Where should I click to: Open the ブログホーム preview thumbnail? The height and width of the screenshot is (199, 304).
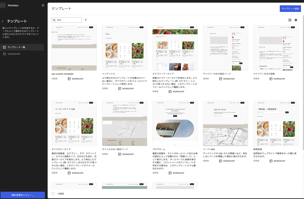pos(175,123)
